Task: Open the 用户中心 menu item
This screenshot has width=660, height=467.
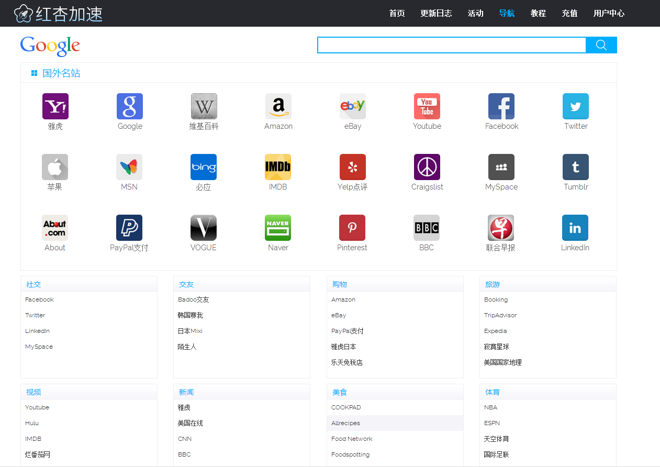Action: [x=609, y=14]
